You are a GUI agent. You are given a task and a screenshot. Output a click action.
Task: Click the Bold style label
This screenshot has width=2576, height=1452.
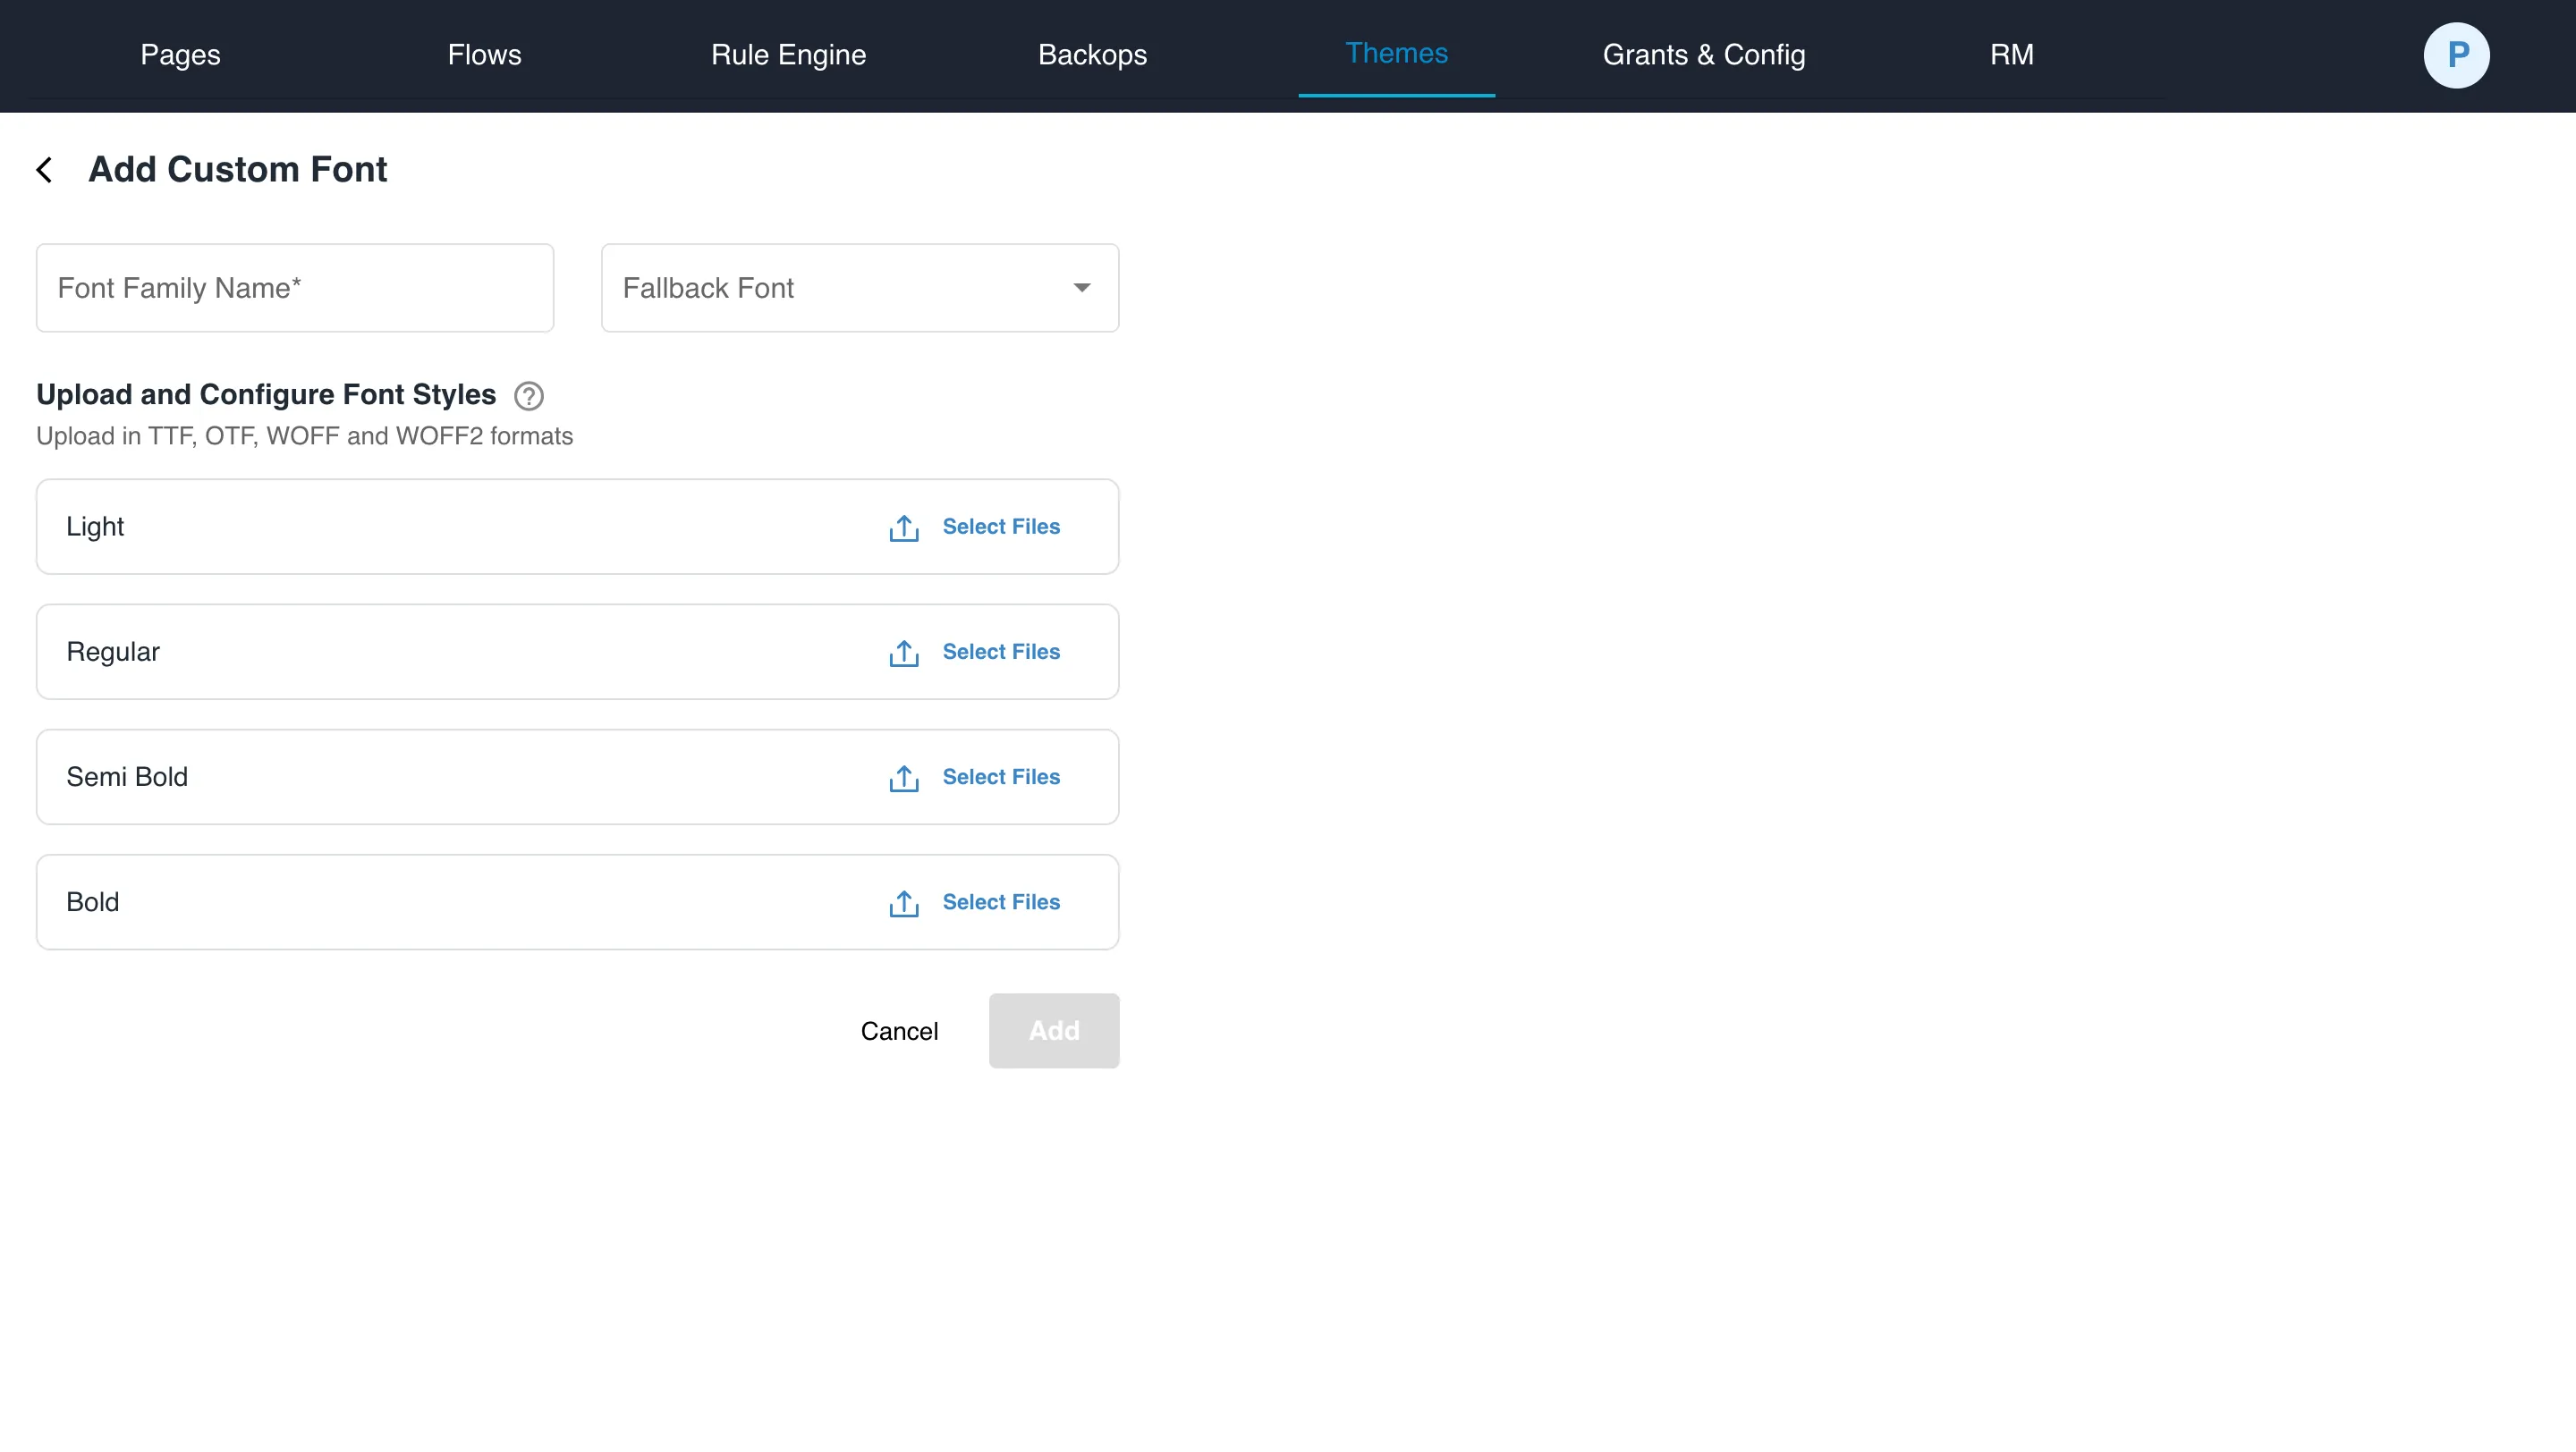[93, 901]
